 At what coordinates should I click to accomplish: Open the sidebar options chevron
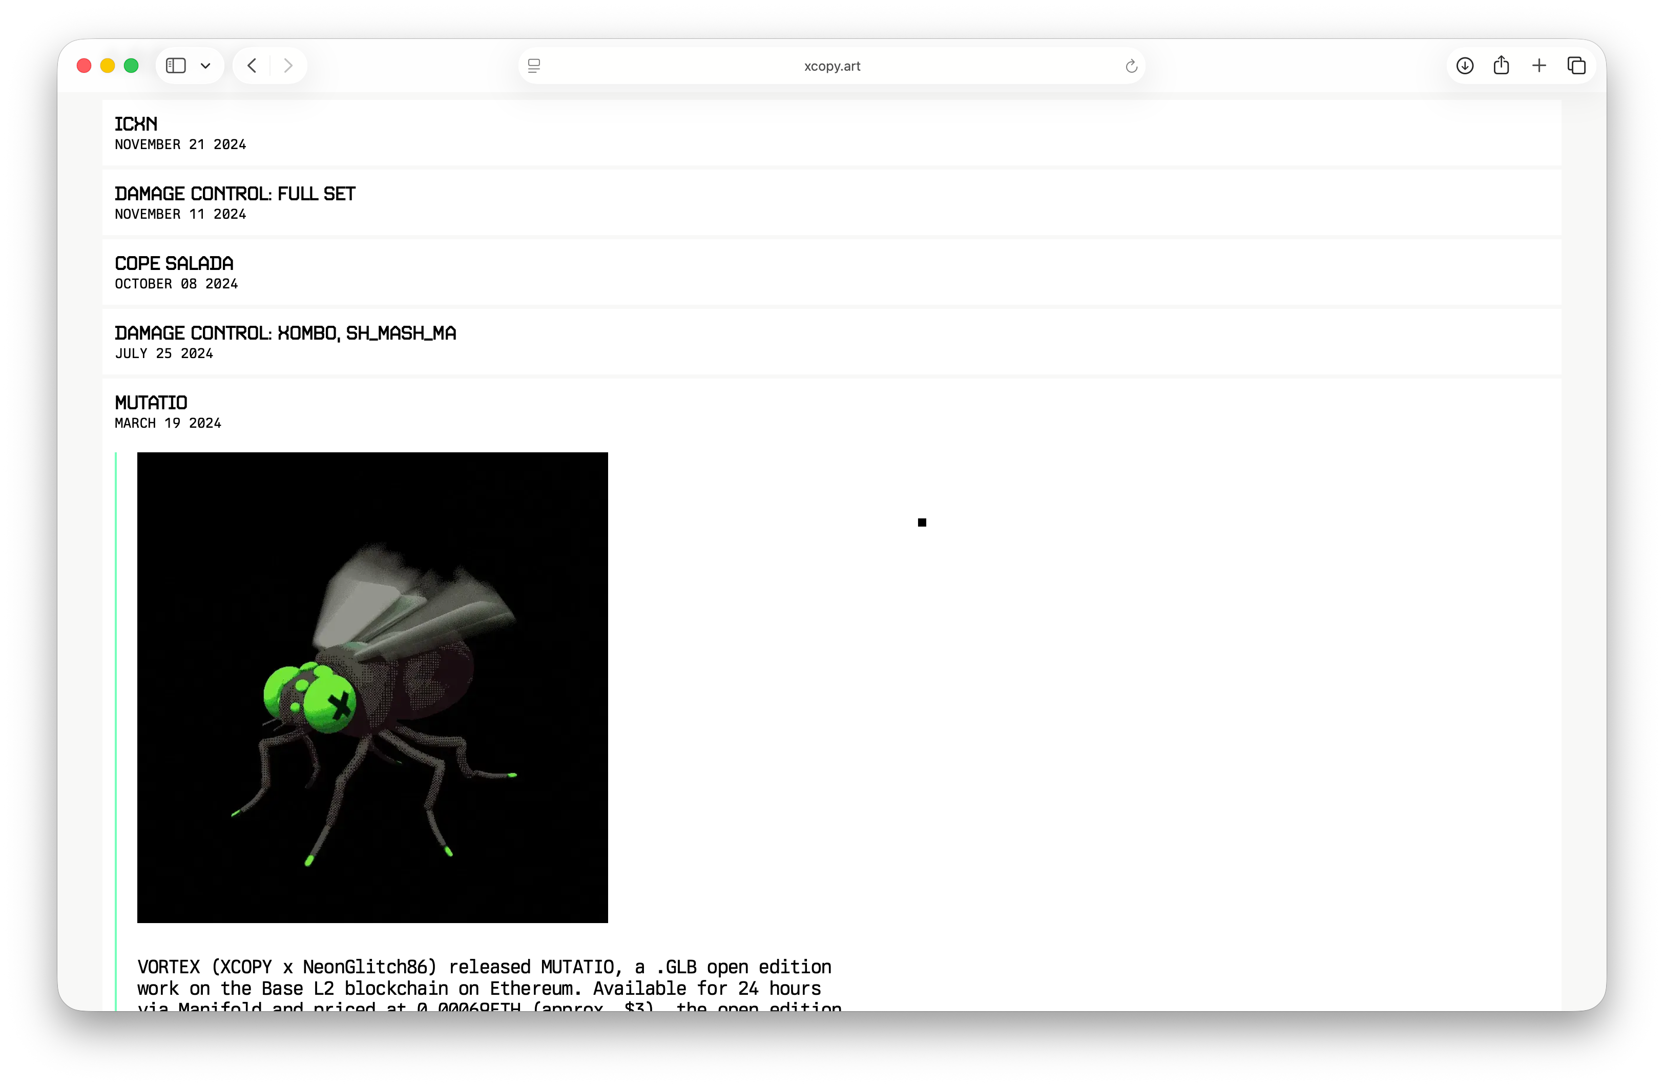click(205, 65)
